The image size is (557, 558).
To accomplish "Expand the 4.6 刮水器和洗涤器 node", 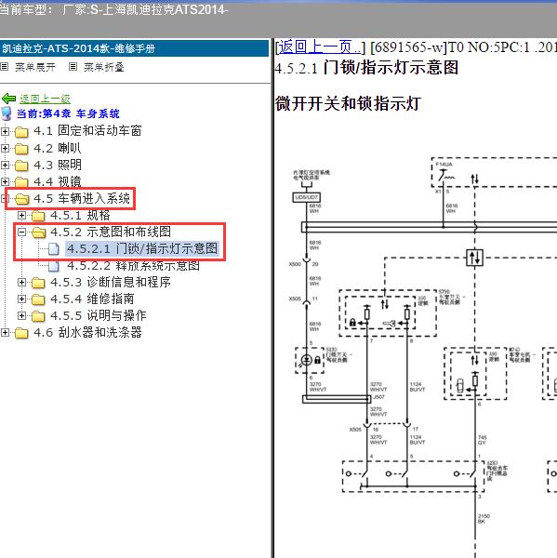I will pyautogui.click(x=5, y=332).
